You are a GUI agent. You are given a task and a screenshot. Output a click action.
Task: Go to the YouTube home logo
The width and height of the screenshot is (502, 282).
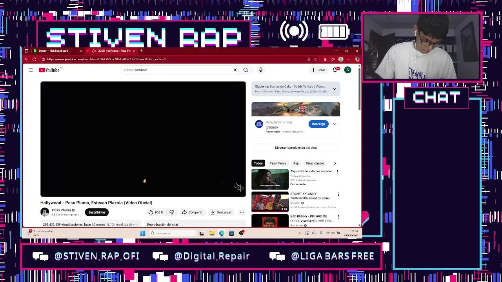(49, 70)
